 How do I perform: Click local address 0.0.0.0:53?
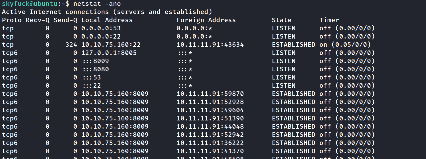[x=101, y=28]
